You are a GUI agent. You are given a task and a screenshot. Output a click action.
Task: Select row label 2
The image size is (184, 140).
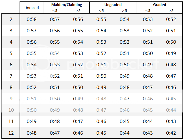point(11,19)
